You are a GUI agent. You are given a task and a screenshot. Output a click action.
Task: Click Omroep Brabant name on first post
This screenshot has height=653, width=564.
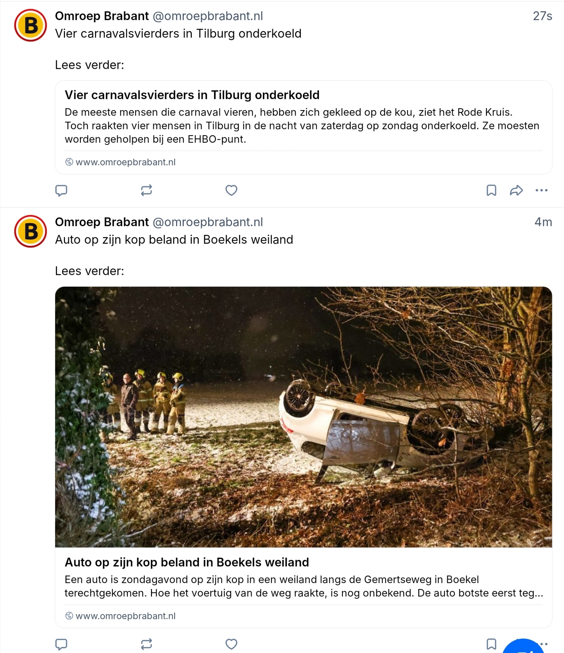point(102,16)
